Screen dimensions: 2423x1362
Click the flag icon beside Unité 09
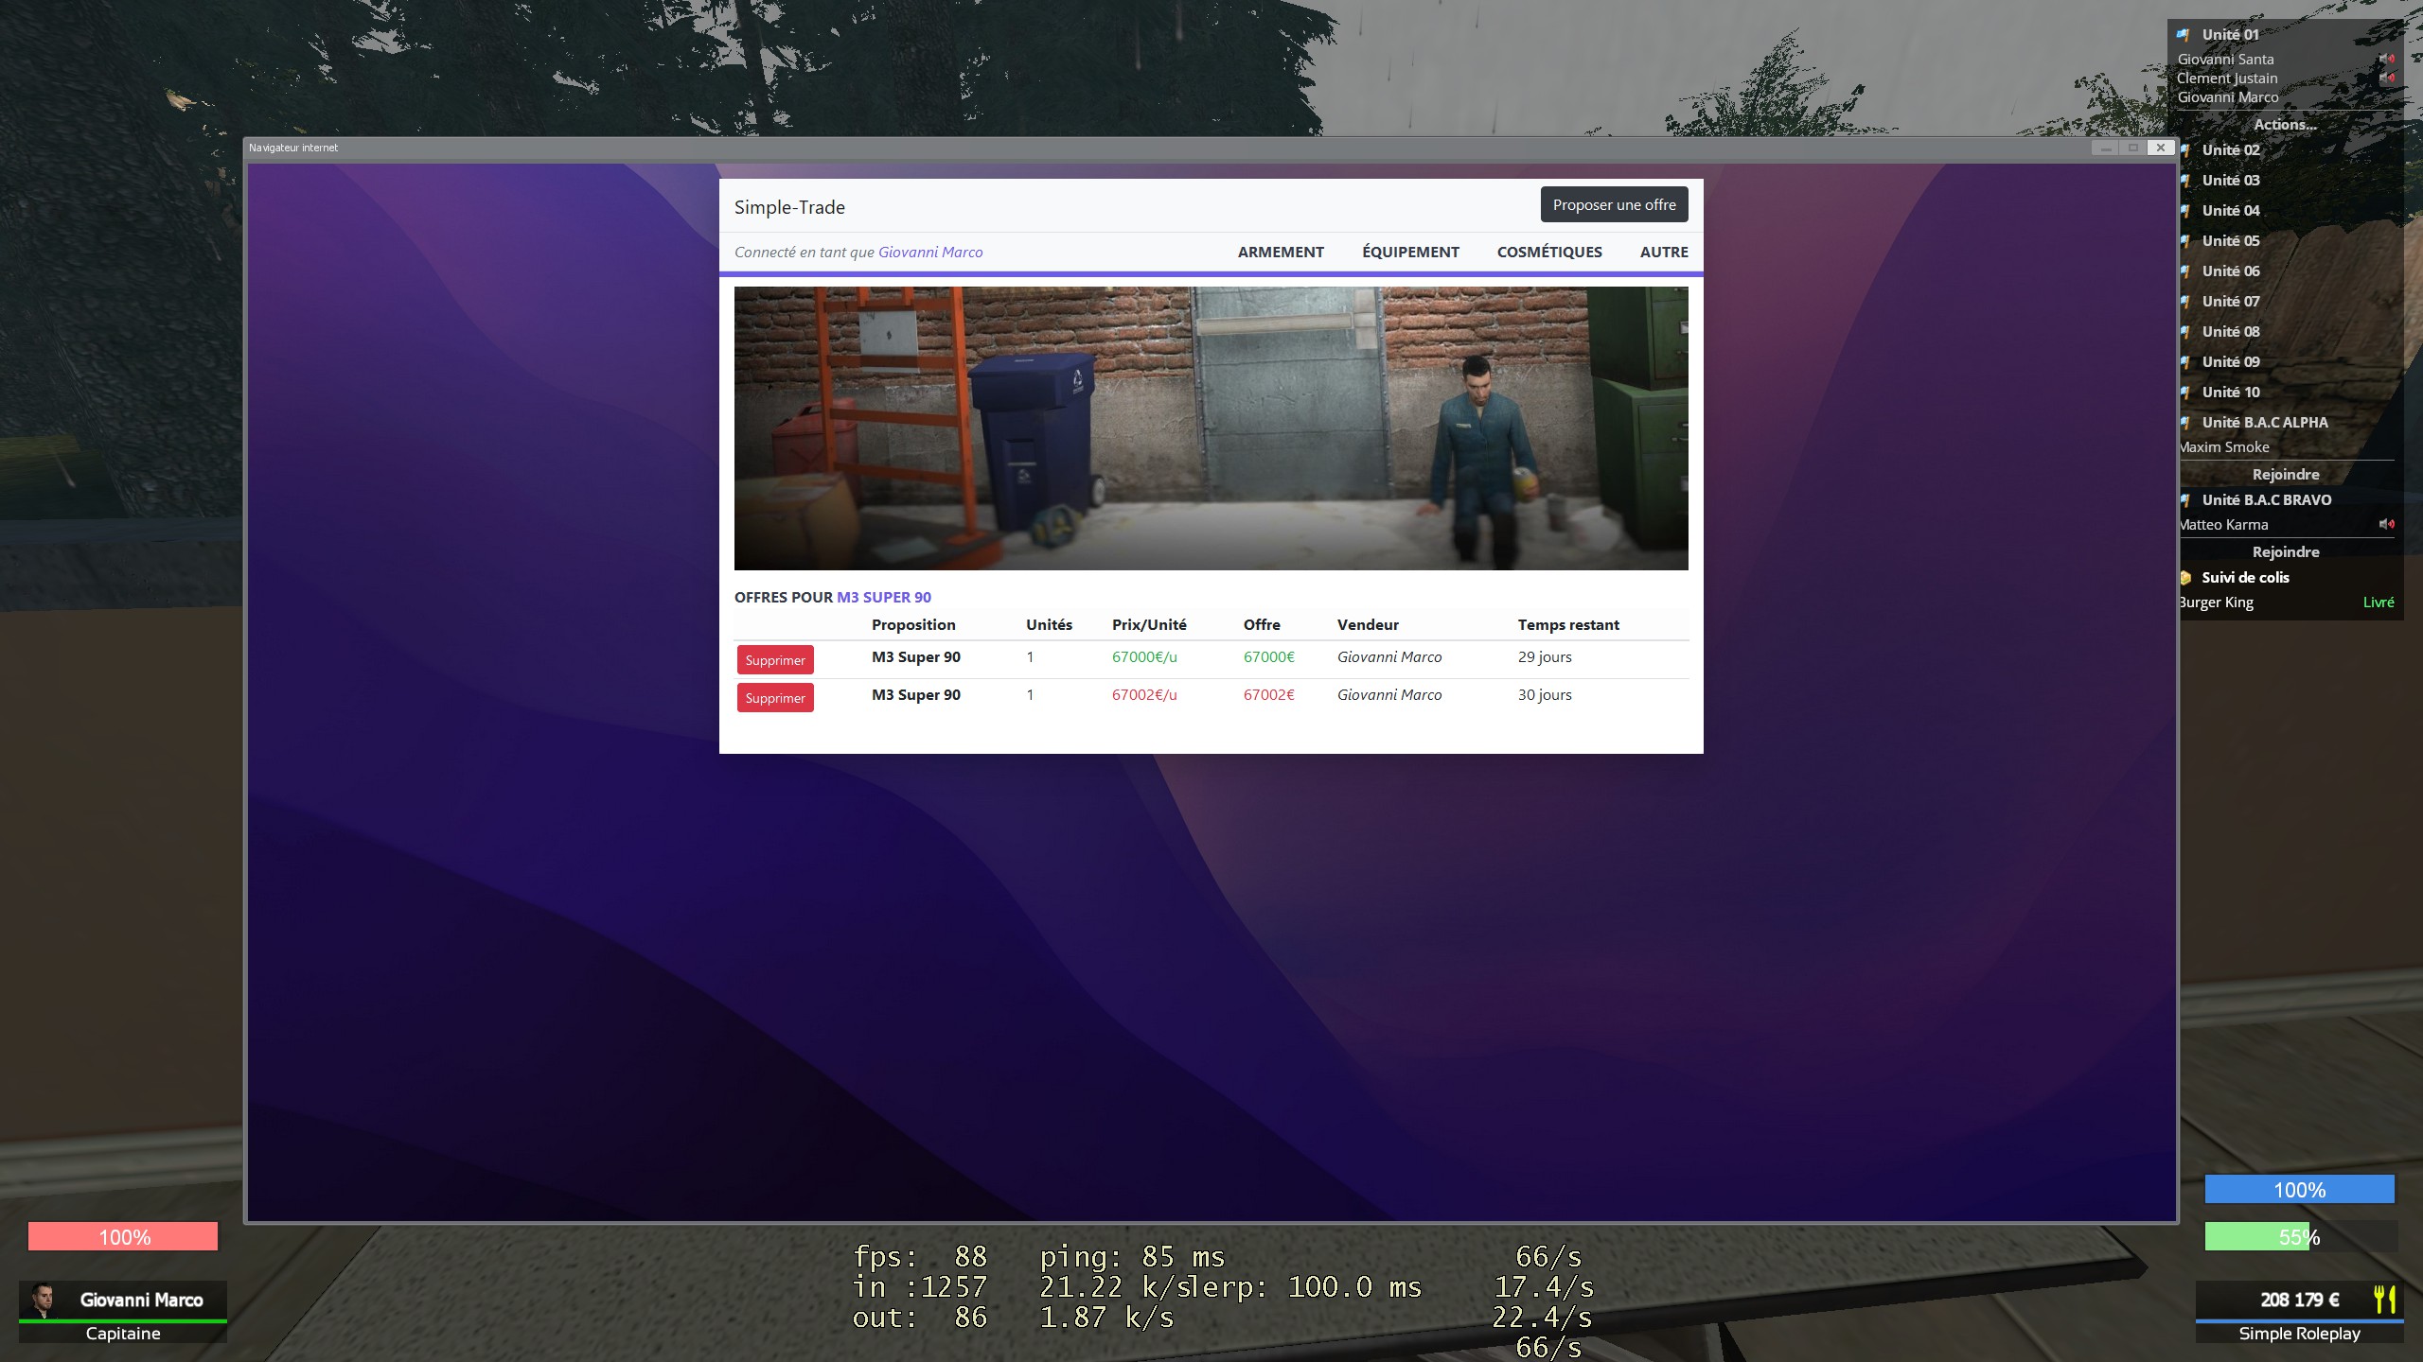click(2185, 362)
